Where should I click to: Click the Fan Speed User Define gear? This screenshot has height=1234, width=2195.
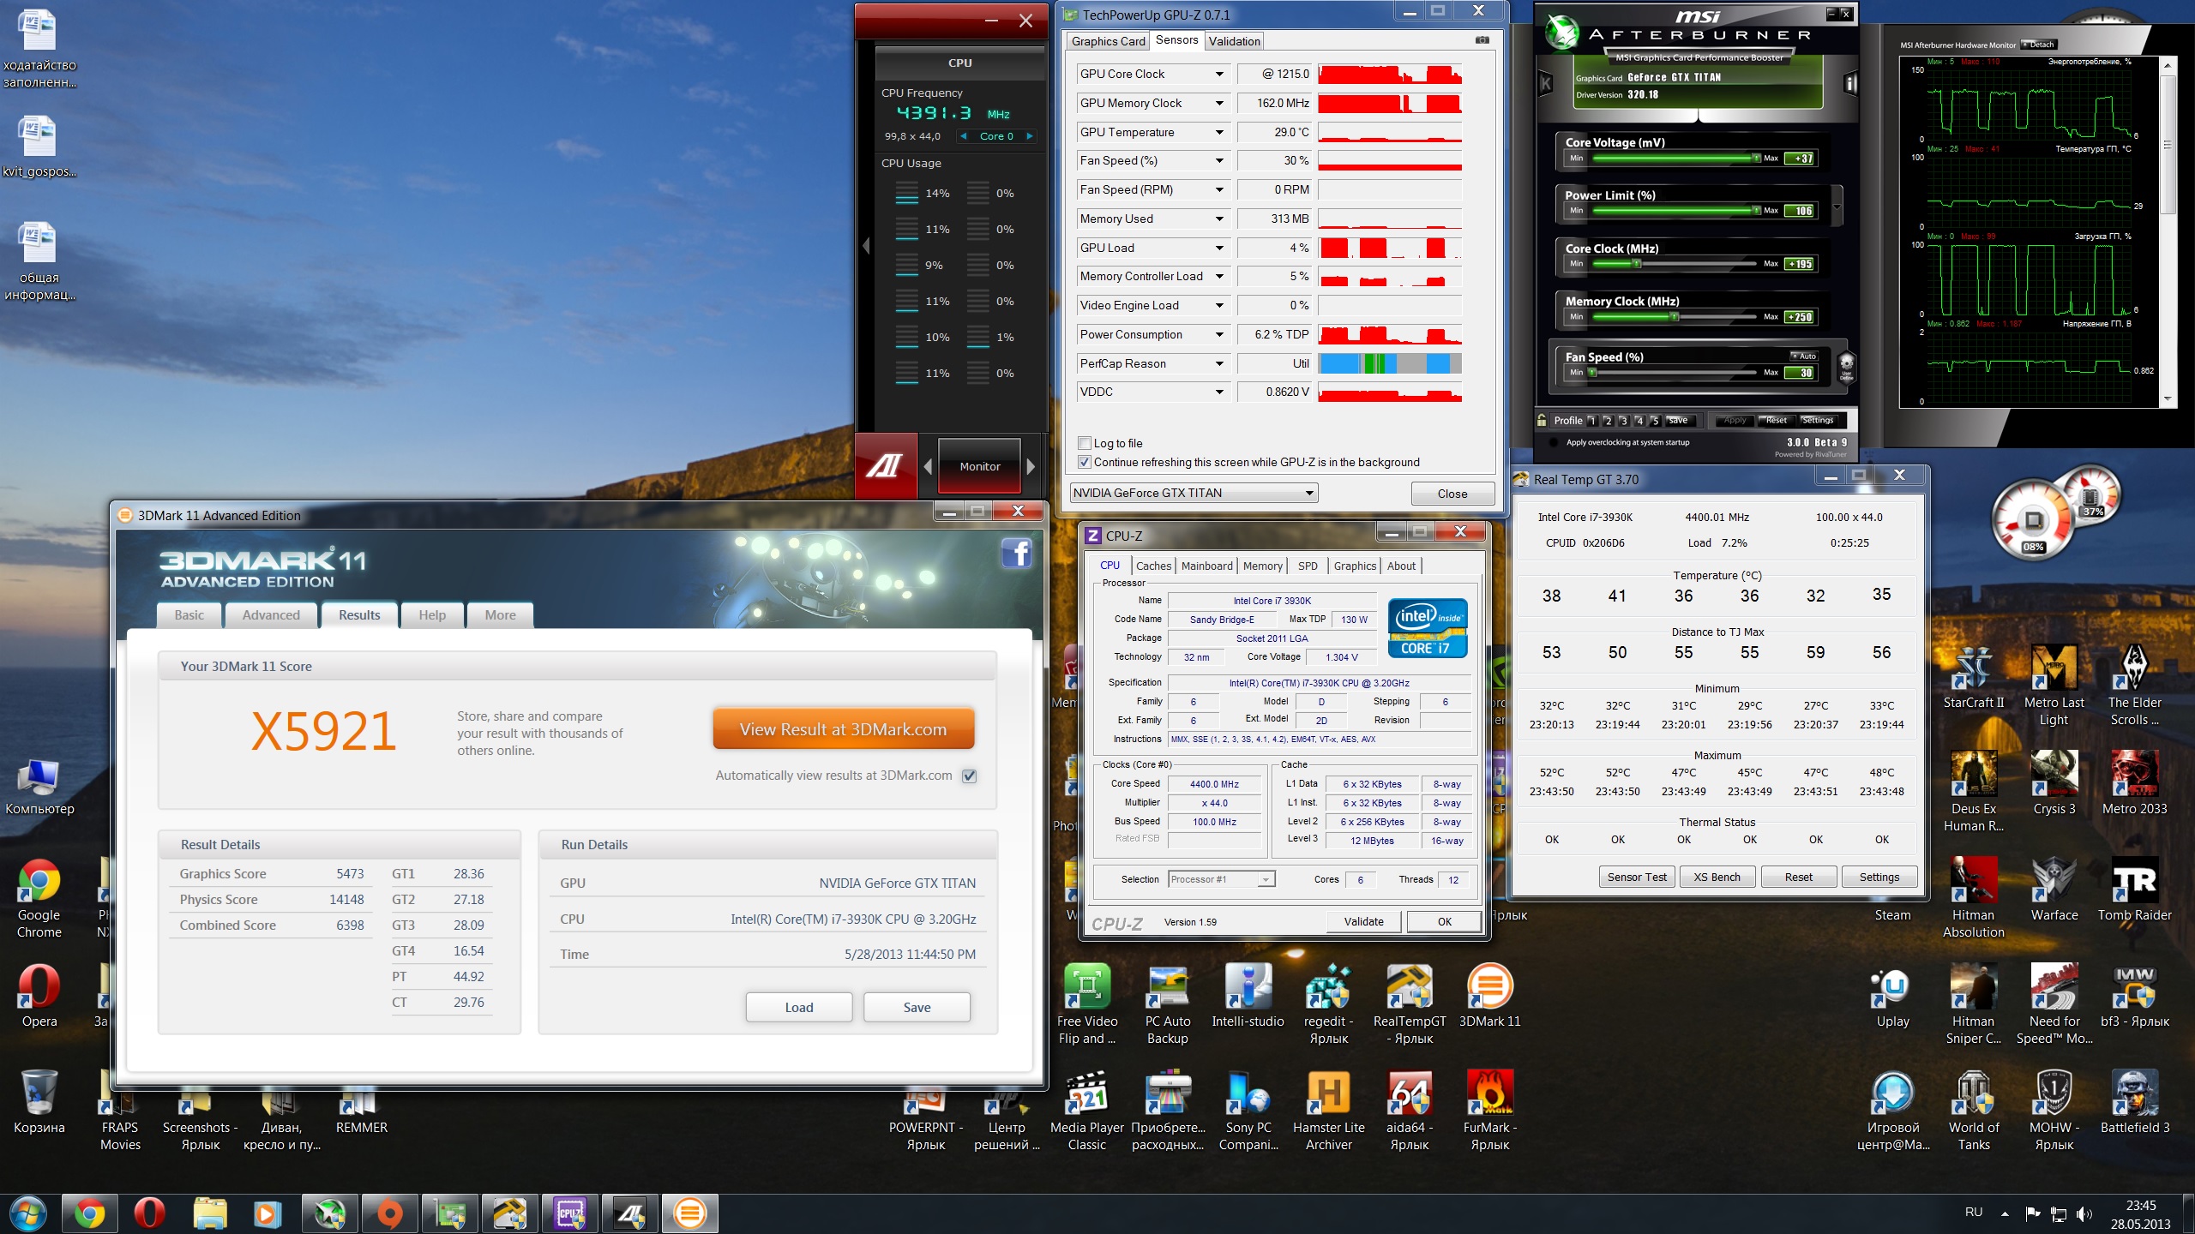coord(1847,364)
